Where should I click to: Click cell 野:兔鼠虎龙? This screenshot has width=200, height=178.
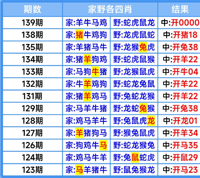click(134, 121)
